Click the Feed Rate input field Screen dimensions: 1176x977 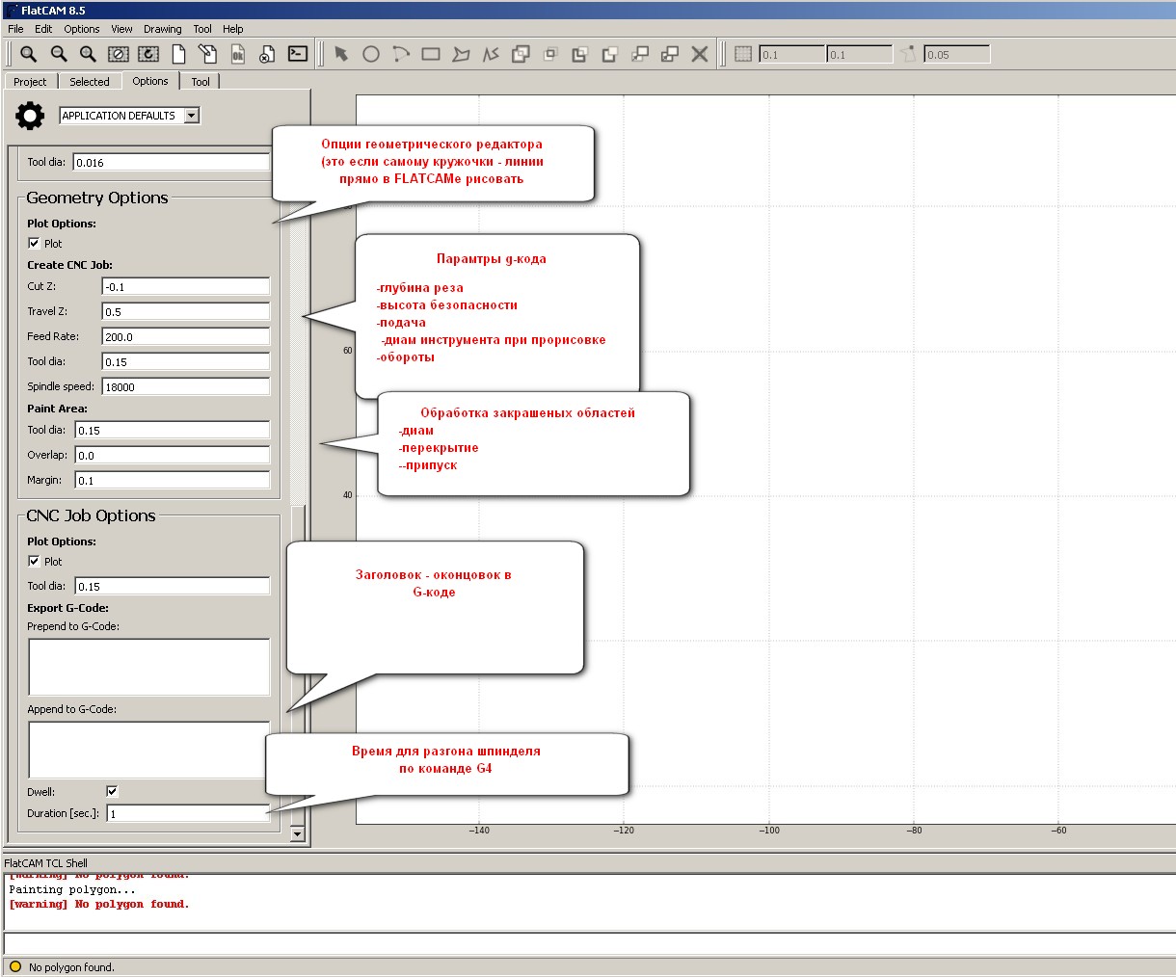(x=186, y=336)
